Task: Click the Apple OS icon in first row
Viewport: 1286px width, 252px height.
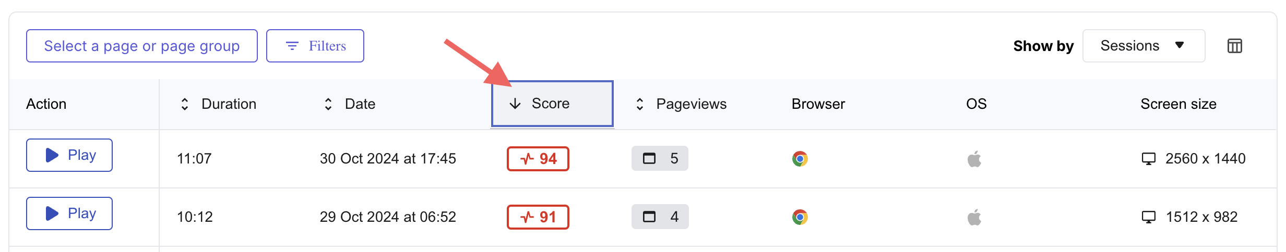Action: [974, 159]
